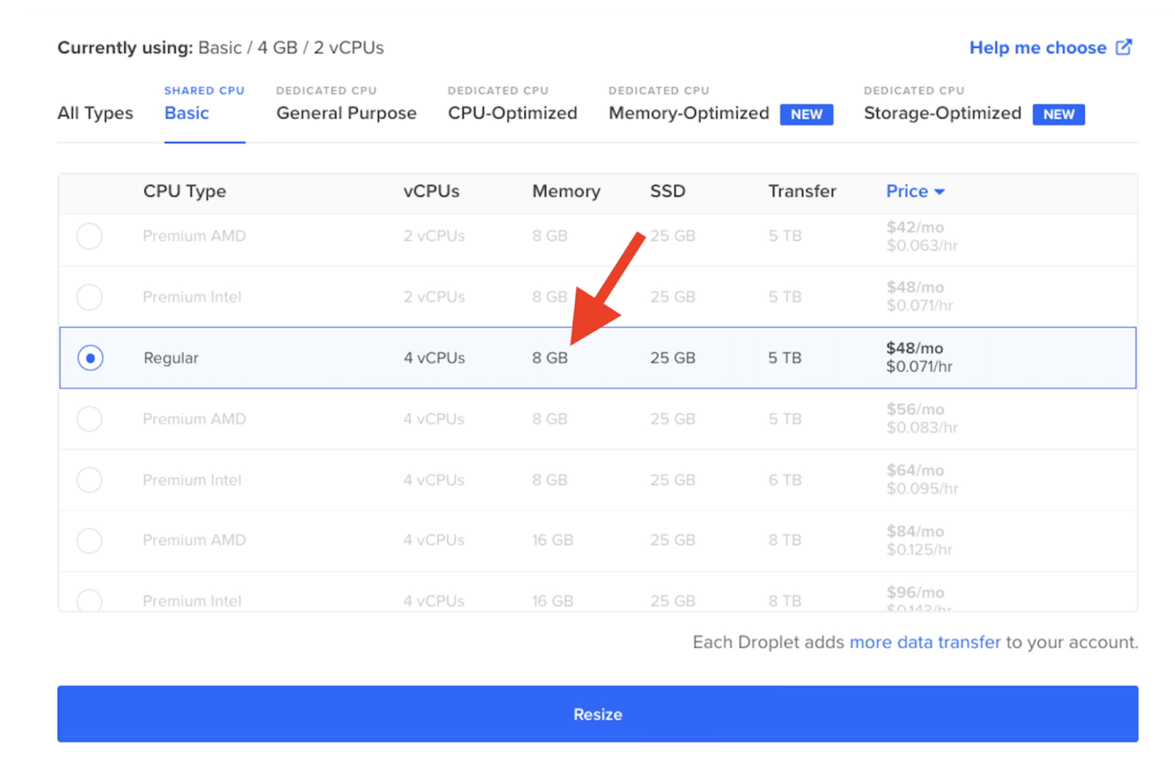Open the General Purpose tab
The image size is (1175, 769).
[346, 113]
